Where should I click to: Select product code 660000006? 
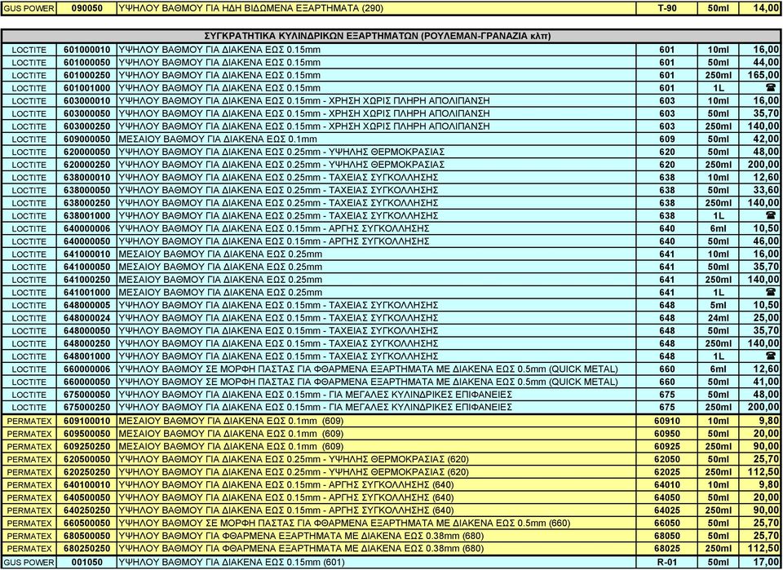(87, 369)
